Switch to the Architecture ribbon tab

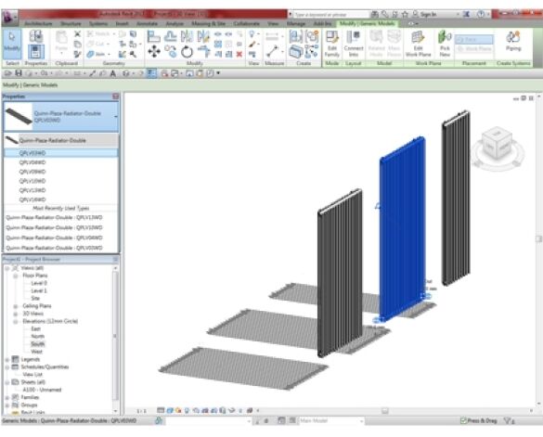pyautogui.click(x=38, y=23)
